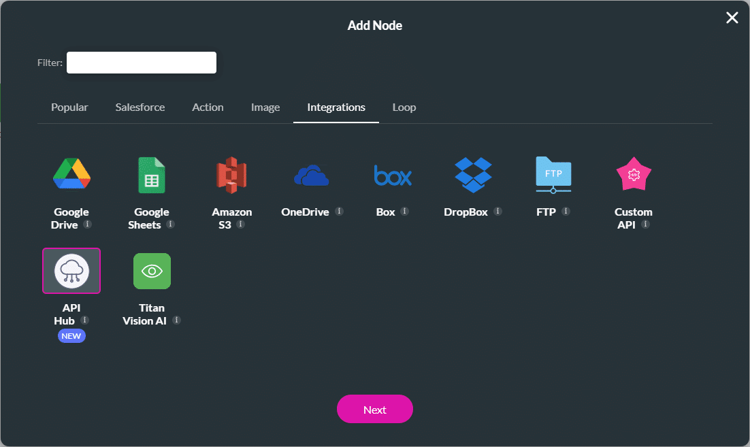Viewport: 750px width, 447px height.
Task: Click the info icon beside Google Drive
Action: point(88,225)
